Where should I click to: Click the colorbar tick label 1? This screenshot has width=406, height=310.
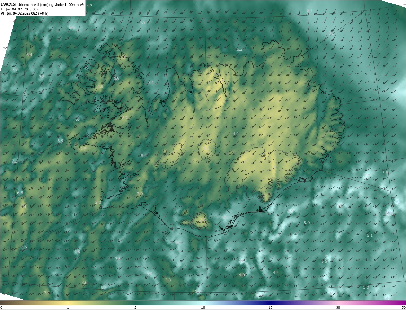pyautogui.click(x=68, y=307)
